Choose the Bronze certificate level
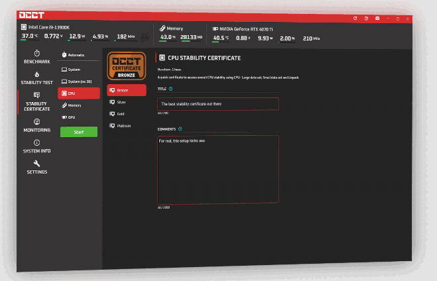Screen dimensions: 437x281 point(127,90)
